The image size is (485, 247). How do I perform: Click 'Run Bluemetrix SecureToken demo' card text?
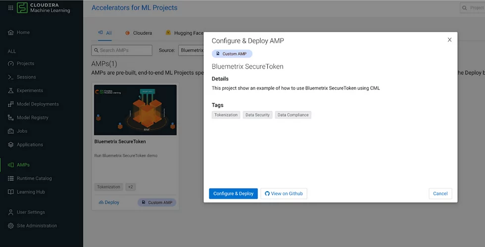coord(126,156)
